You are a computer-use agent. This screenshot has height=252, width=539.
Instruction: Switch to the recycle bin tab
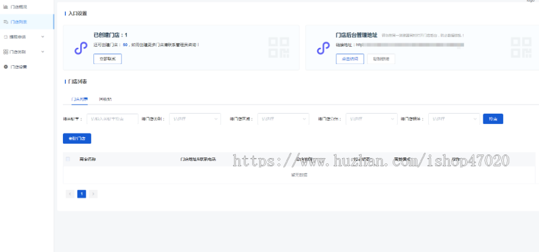point(105,99)
